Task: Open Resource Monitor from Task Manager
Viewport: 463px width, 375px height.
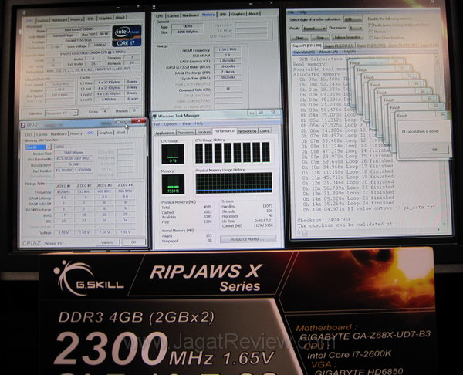Action: click(x=248, y=239)
